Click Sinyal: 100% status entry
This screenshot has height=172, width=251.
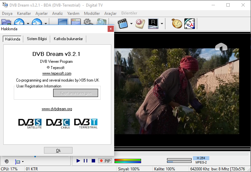pyautogui.click(x=129, y=169)
